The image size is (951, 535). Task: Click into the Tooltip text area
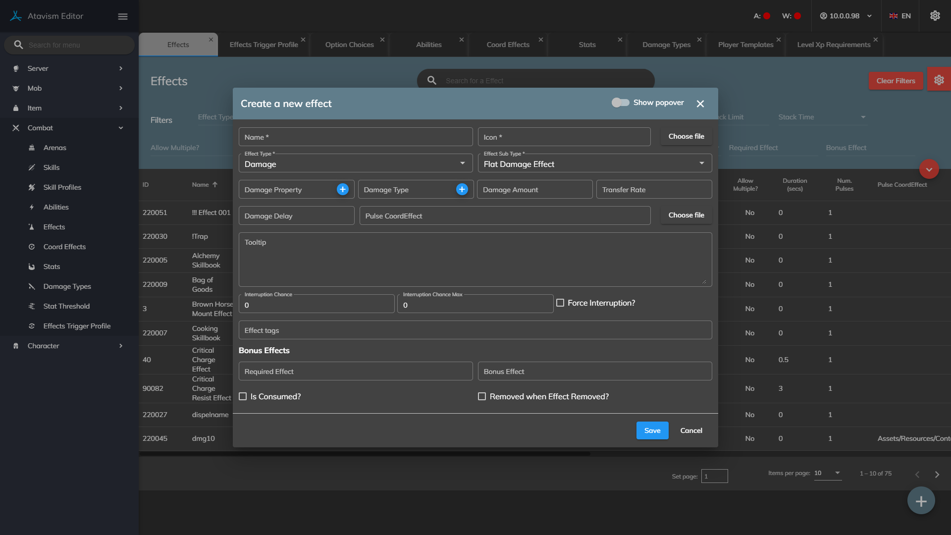(x=475, y=260)
